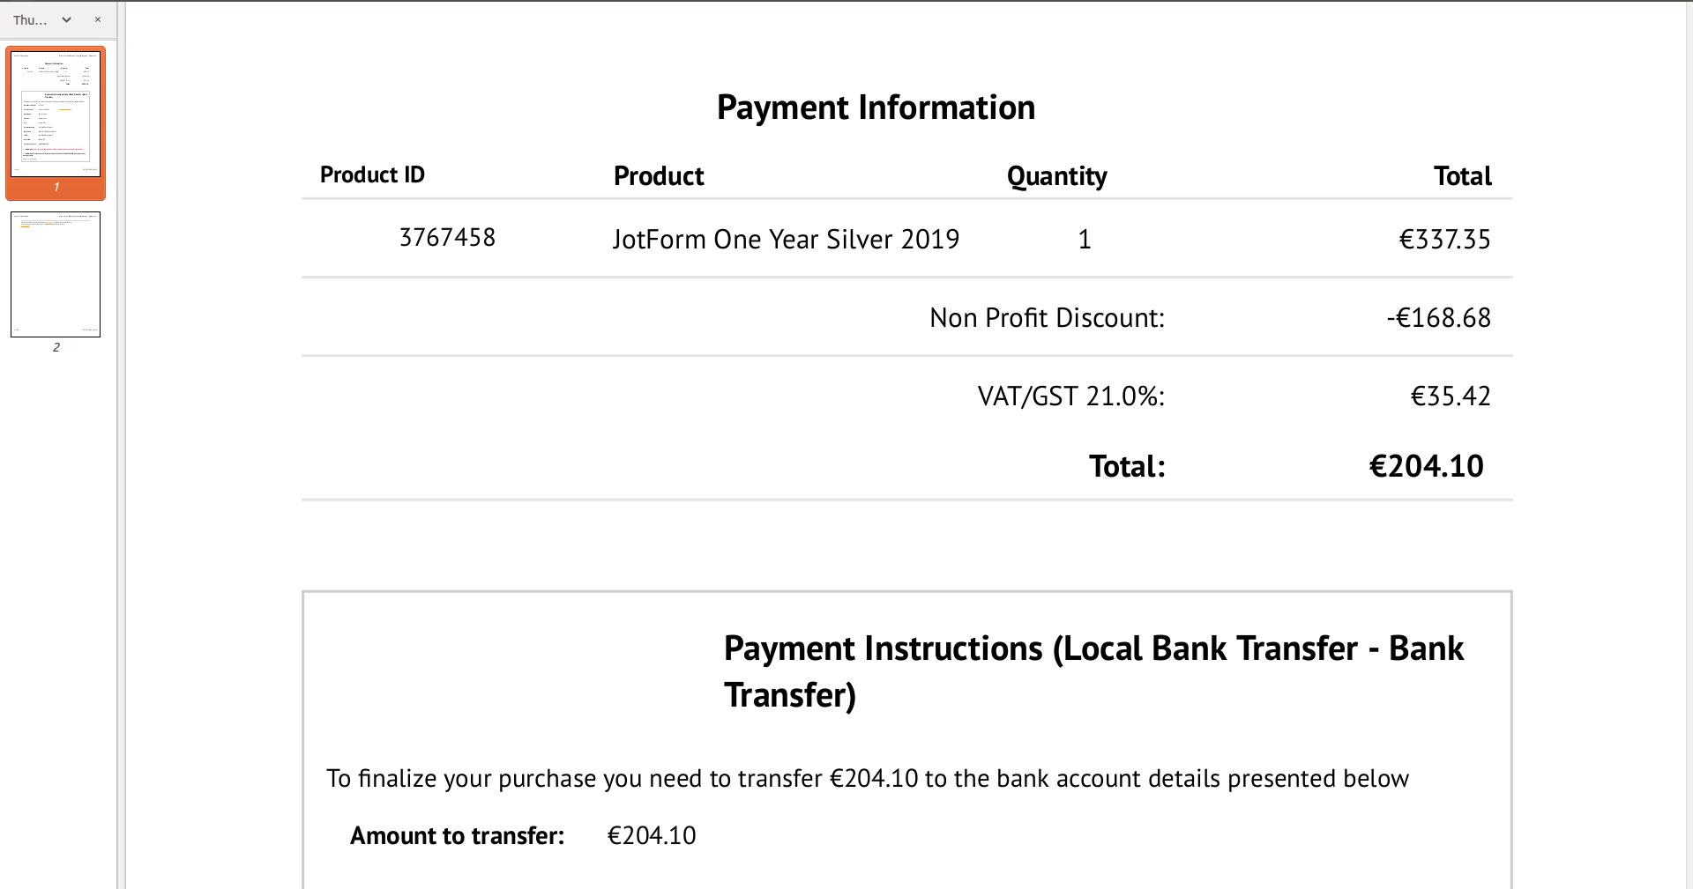1693x889 pixels.
Task: Click the €337.35 line item total
Action: click(x=1445, y=239)
